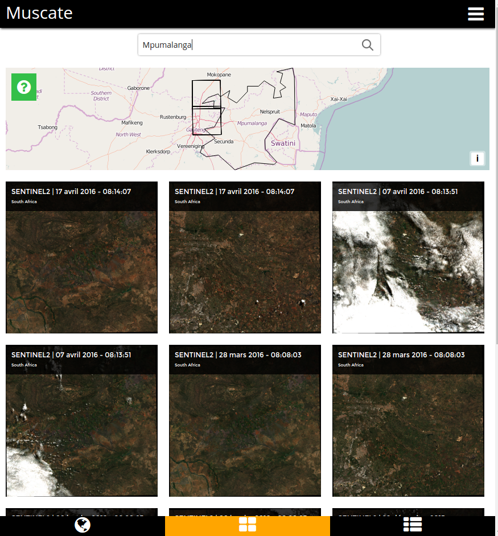Click the Mokopane label on the map
The image size is (498, 536).
219,75
